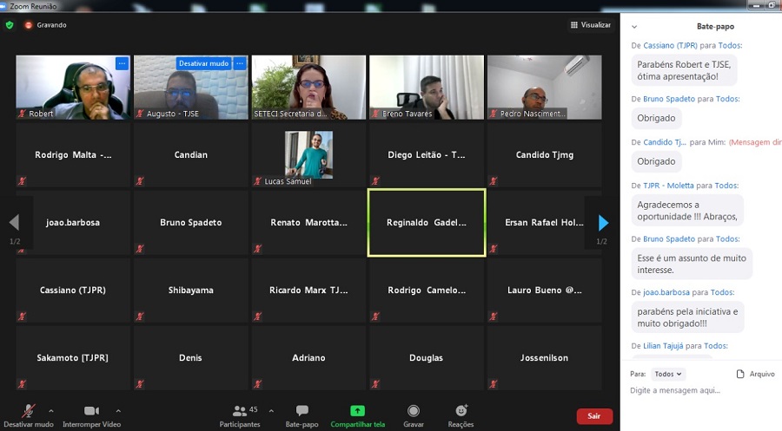Viewport: 782px width, 431px height.
Task: Select Lucas Samuel's video thumbnail
Action: coord(308,155)
